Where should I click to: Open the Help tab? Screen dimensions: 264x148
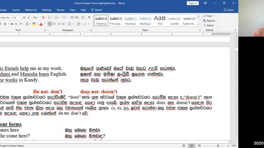click(x=83, y=10)
